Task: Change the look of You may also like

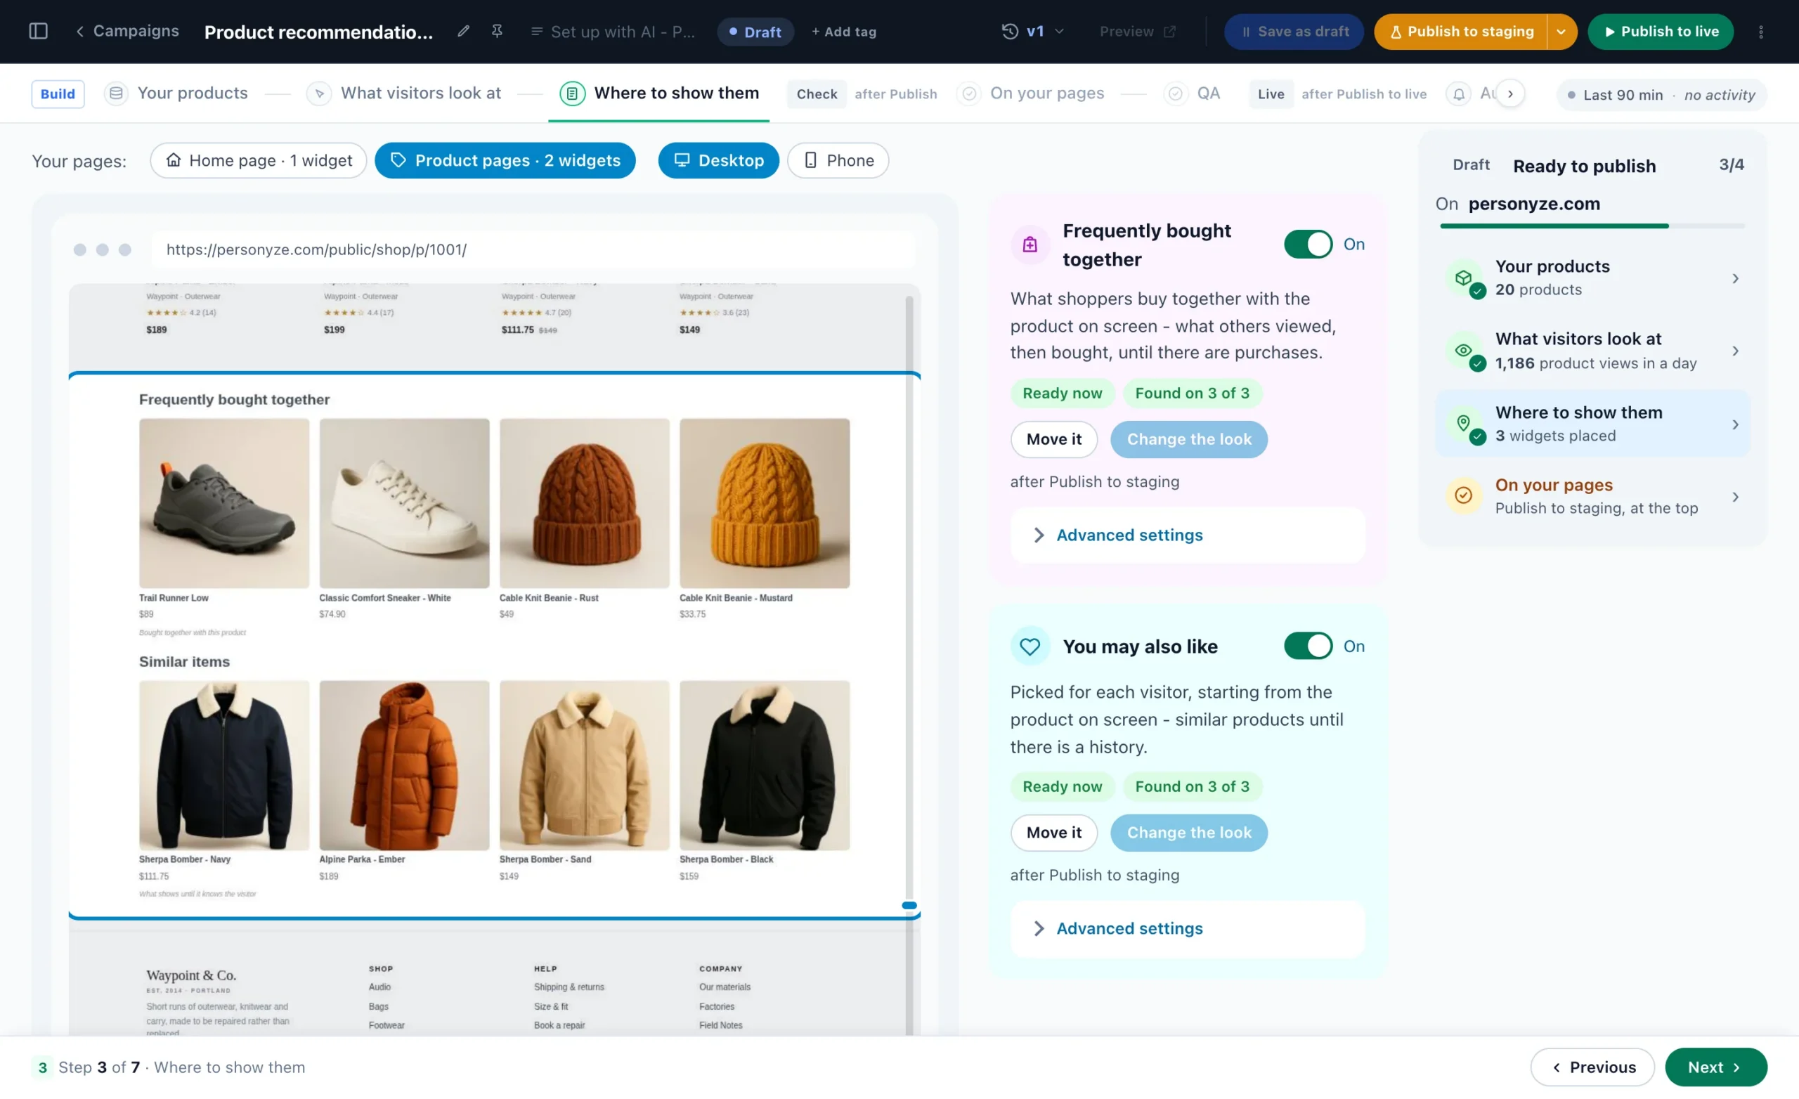Action: [1188, 833]
